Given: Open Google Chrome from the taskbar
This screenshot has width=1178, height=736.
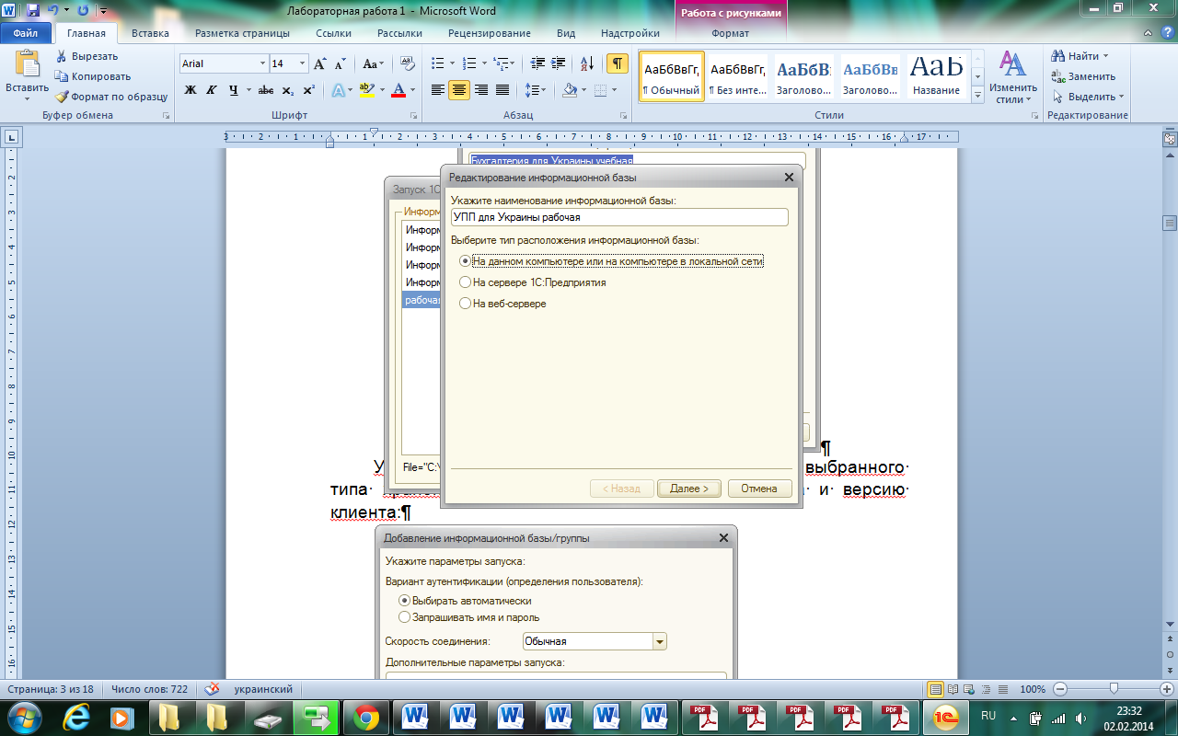Looking at the screenshot, I should click(366, 718).
